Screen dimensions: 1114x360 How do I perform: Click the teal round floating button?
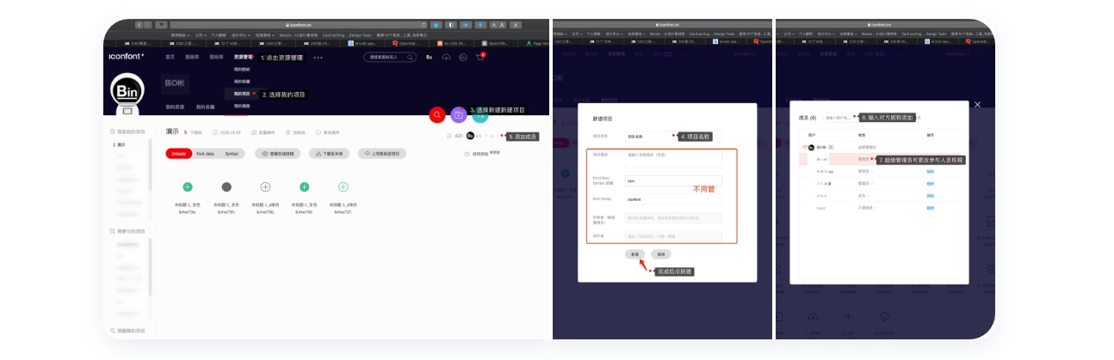480,116
